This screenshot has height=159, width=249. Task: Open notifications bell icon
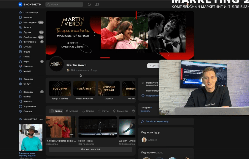89,4
